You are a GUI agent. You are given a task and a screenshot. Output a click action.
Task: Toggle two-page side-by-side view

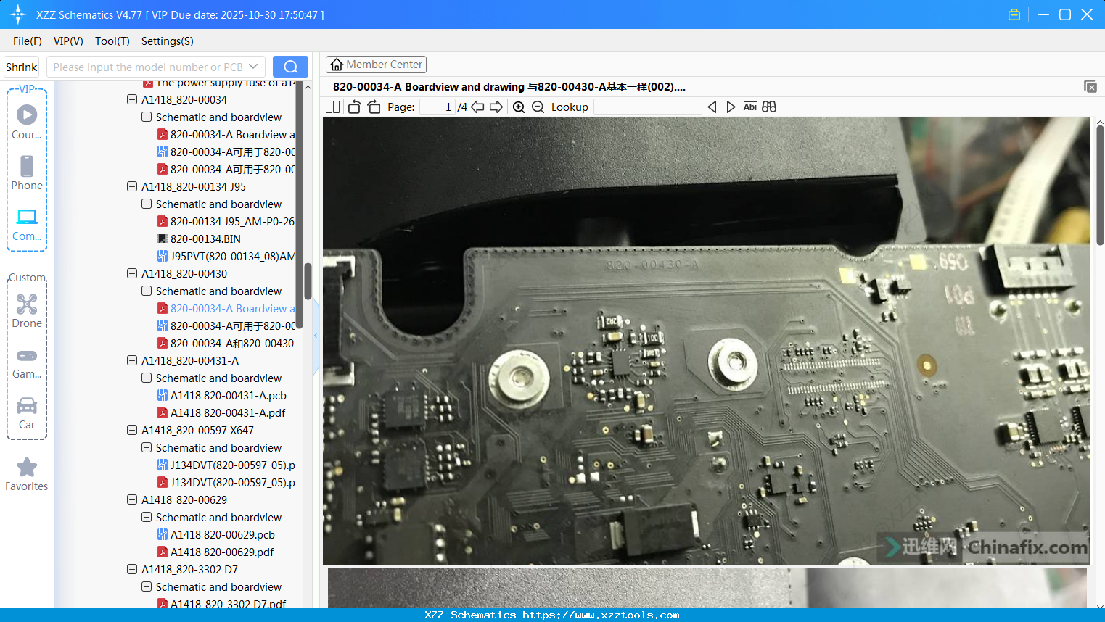click(333, 107)
